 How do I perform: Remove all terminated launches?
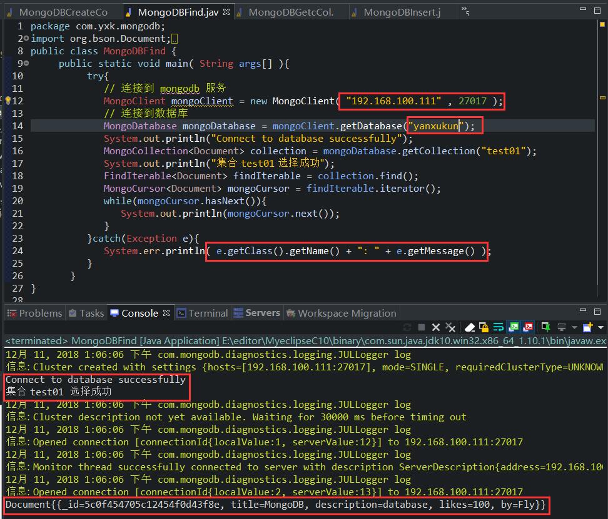(x=450, y=327)
